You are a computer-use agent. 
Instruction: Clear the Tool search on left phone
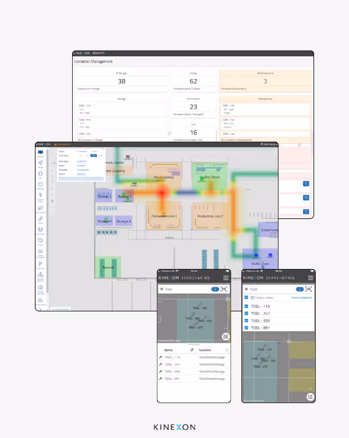162,289
